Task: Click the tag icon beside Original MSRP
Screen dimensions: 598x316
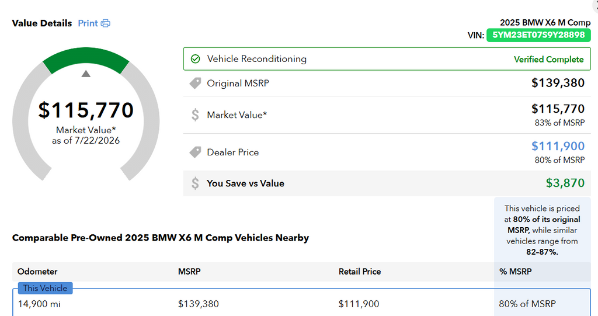Action: point(195,83)
